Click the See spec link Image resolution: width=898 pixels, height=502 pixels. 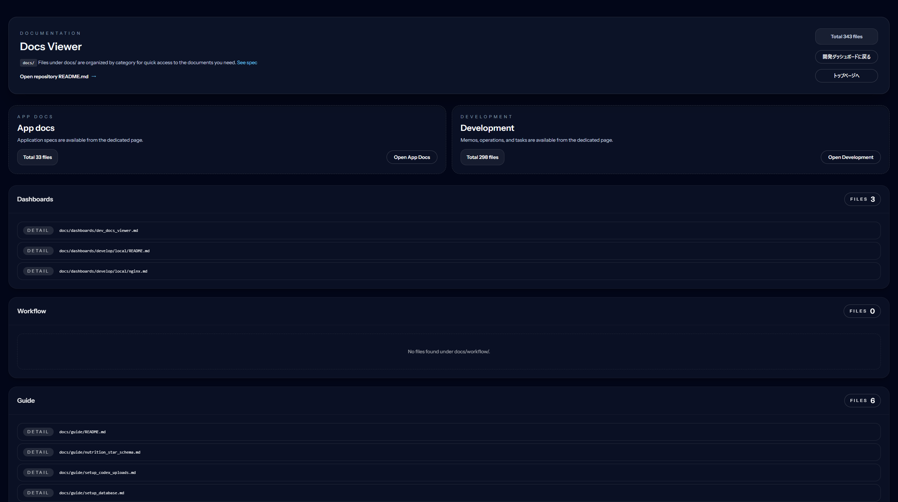(x=247, y=62)
